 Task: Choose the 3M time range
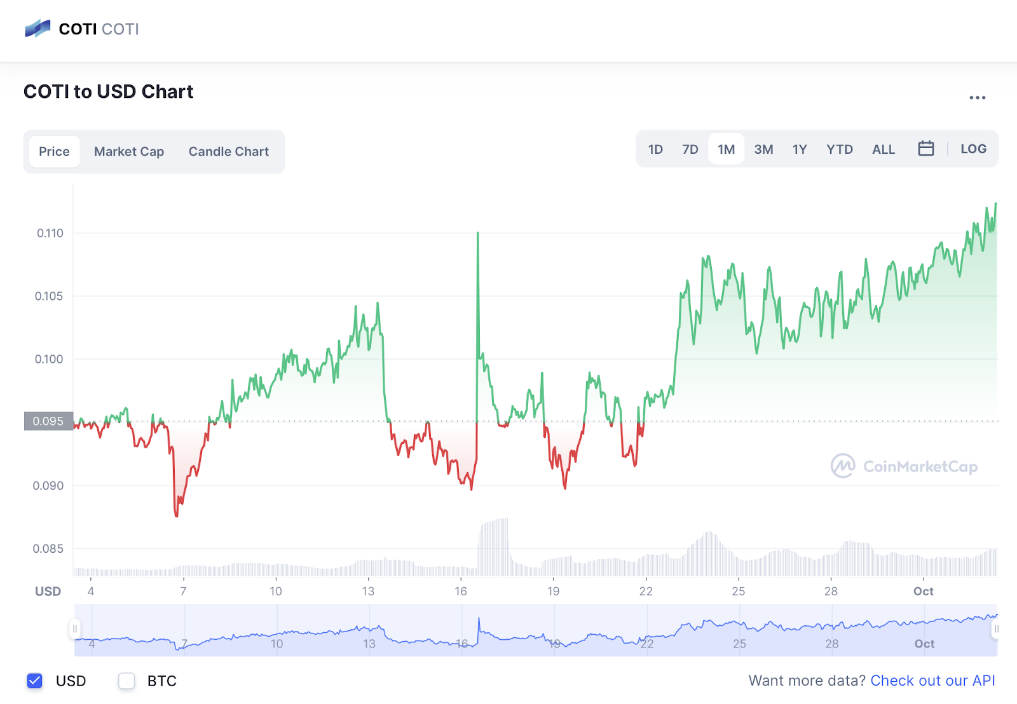point(763,149)
